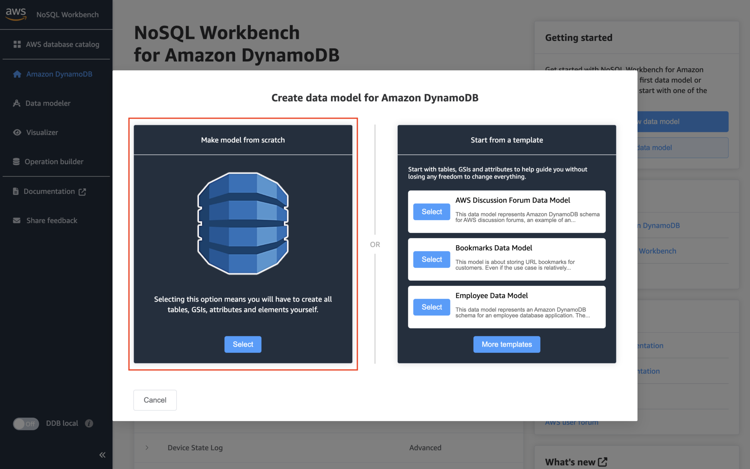Select the Data modeler sidebar icon
This screenshot has height=469, width=750.
pos(16,103)
